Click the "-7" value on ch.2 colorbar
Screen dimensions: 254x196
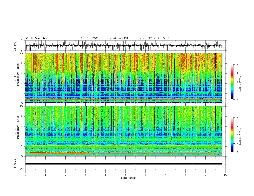237,152
